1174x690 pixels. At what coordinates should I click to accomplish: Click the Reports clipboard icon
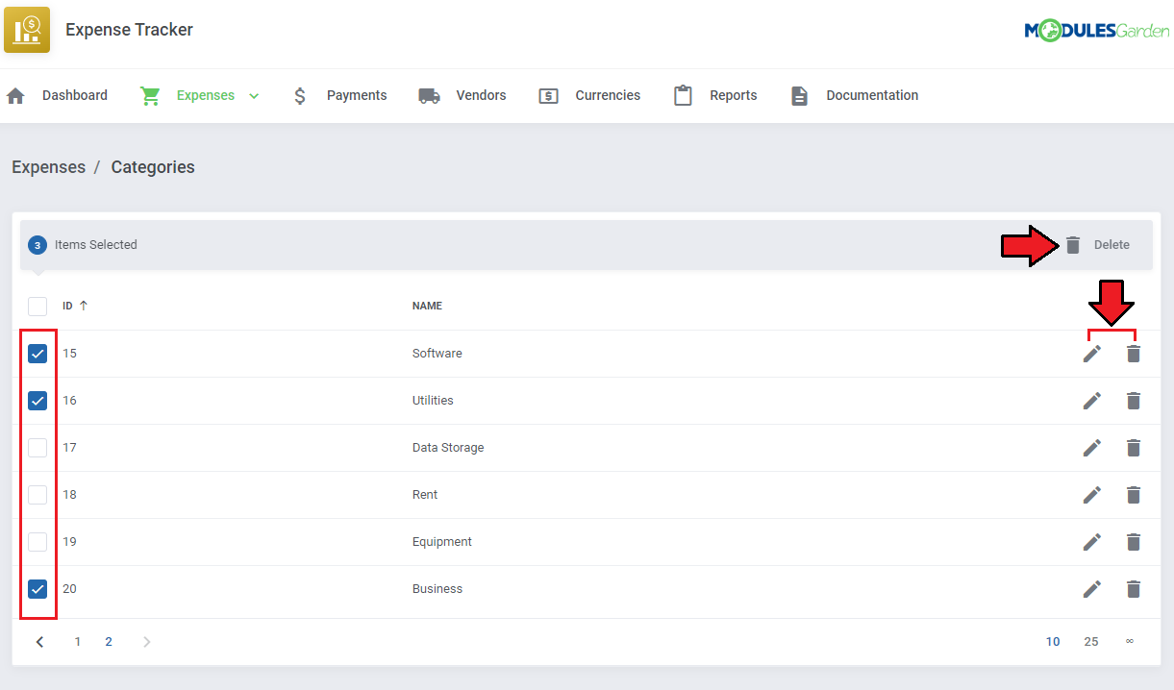[x=683, y=96]
